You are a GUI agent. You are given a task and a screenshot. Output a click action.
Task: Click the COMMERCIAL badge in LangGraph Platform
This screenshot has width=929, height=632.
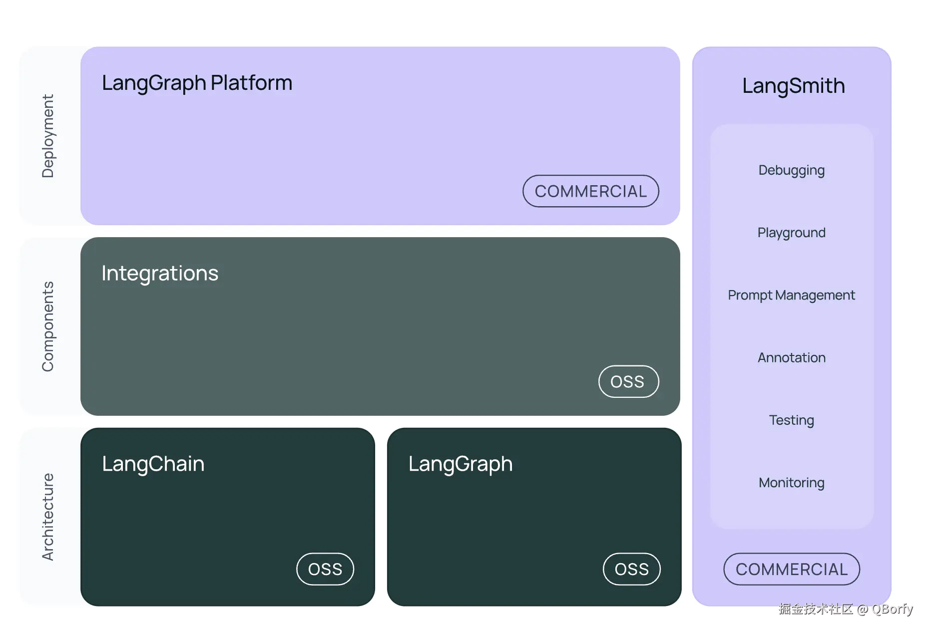pyautogui.click(x=590, y=191)
